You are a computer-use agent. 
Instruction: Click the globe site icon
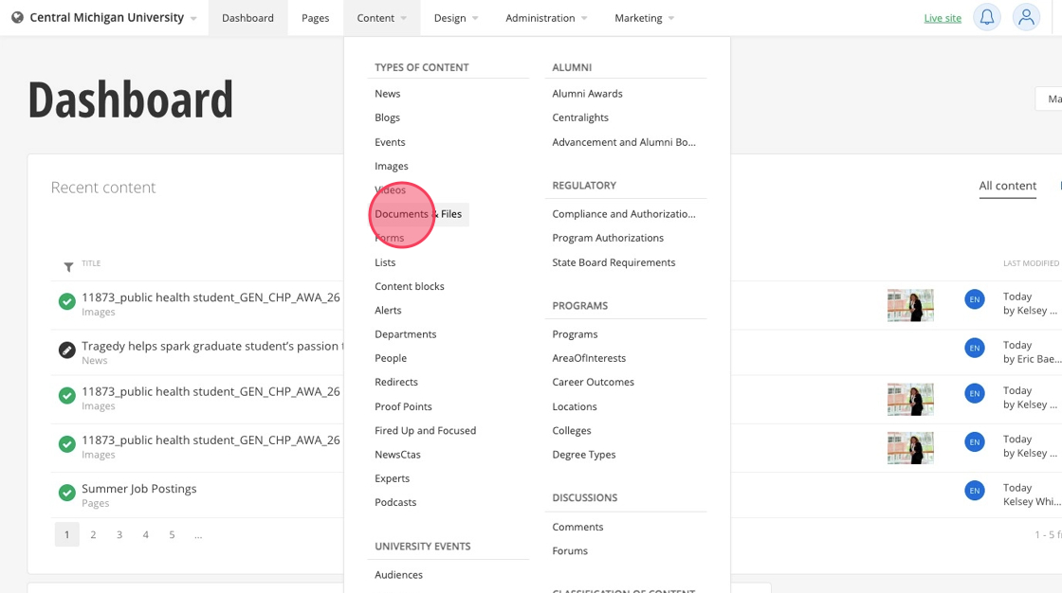(x=18, y=18)
